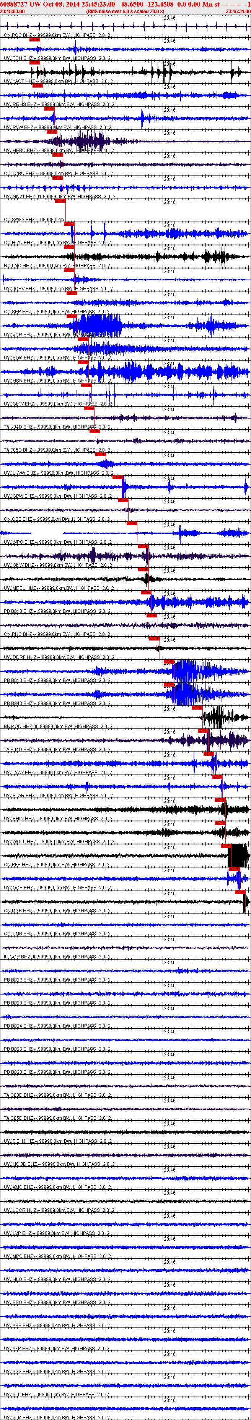
Task: Select the UW.VLM EHZ label at bottom
Action: coord(19,1417)
